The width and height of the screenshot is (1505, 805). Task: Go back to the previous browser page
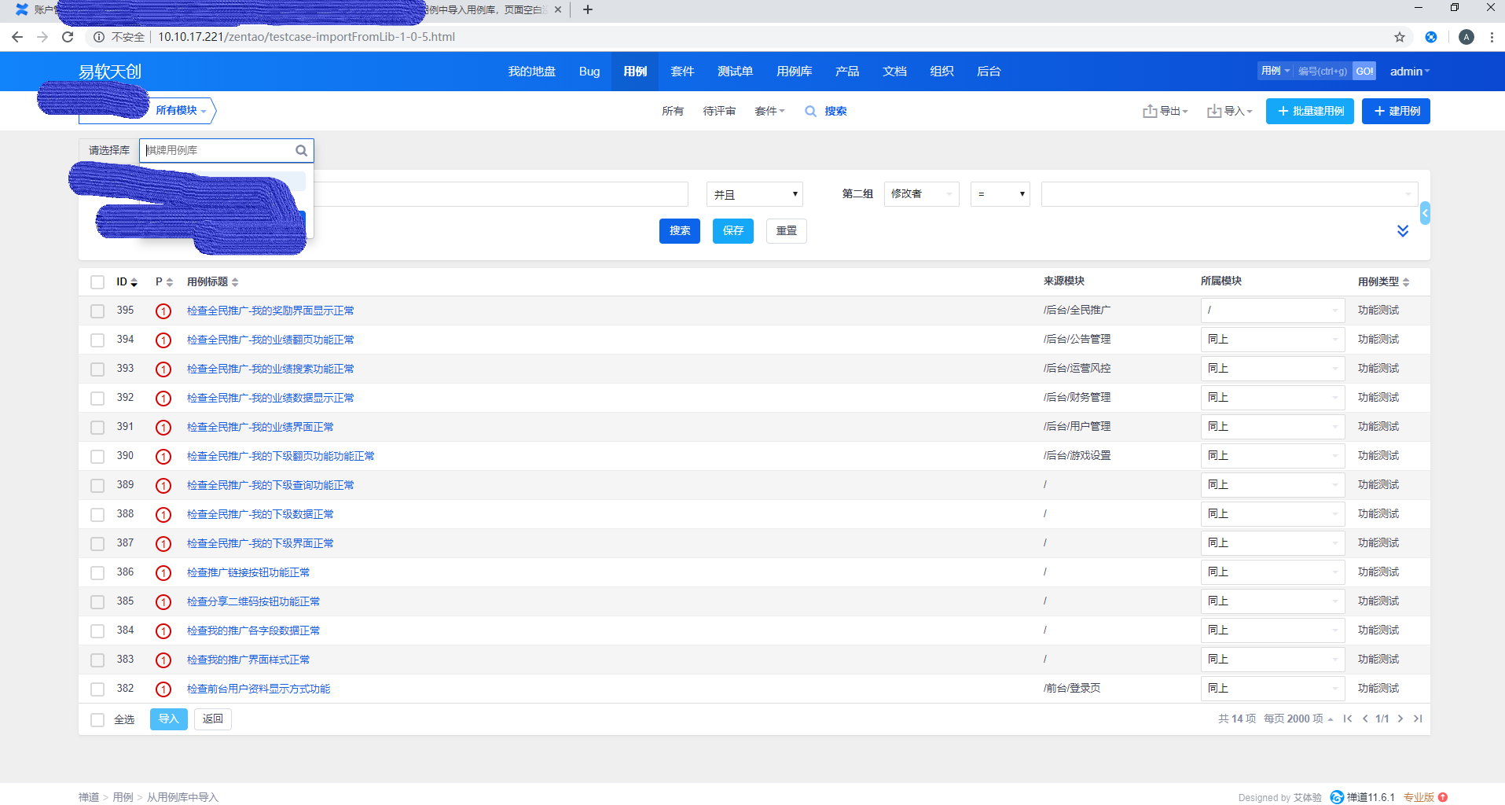(x=17, y=37)
